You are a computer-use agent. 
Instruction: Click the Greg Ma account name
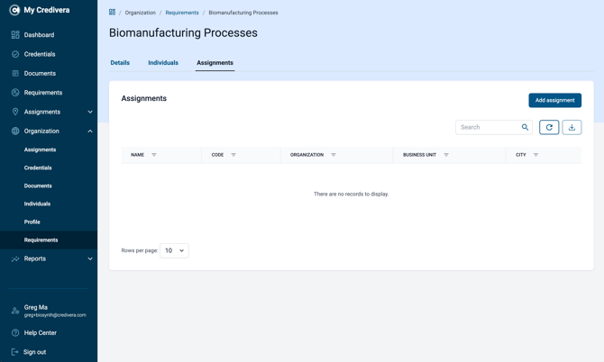click(36, 307)
